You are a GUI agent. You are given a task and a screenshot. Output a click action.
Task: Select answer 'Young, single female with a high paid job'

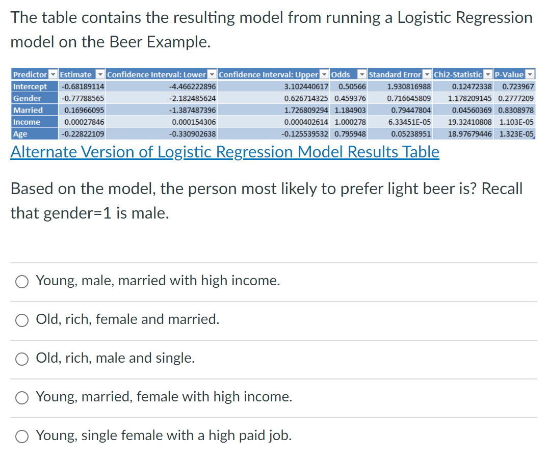pos(21,436)
